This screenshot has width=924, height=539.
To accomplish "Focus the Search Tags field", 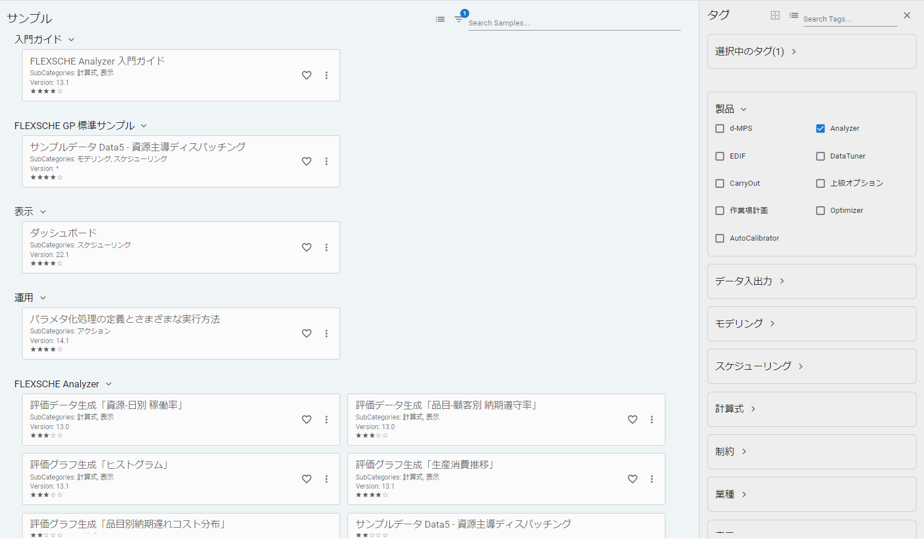I will pyautogui.click(x=850, y=19).
